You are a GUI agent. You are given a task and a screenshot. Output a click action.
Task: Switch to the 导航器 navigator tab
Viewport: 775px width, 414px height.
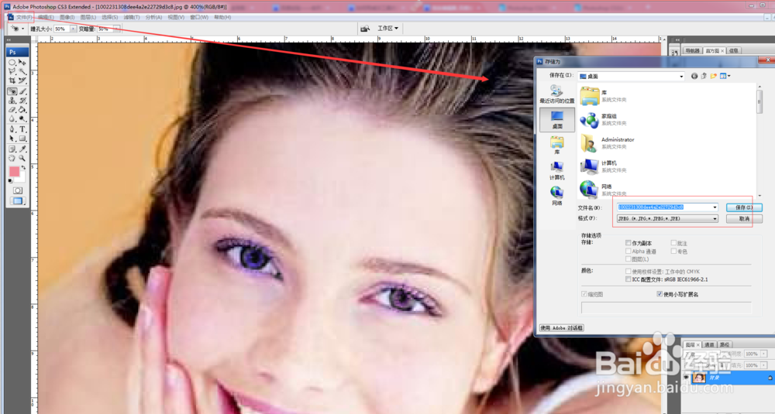pos(692,51)
